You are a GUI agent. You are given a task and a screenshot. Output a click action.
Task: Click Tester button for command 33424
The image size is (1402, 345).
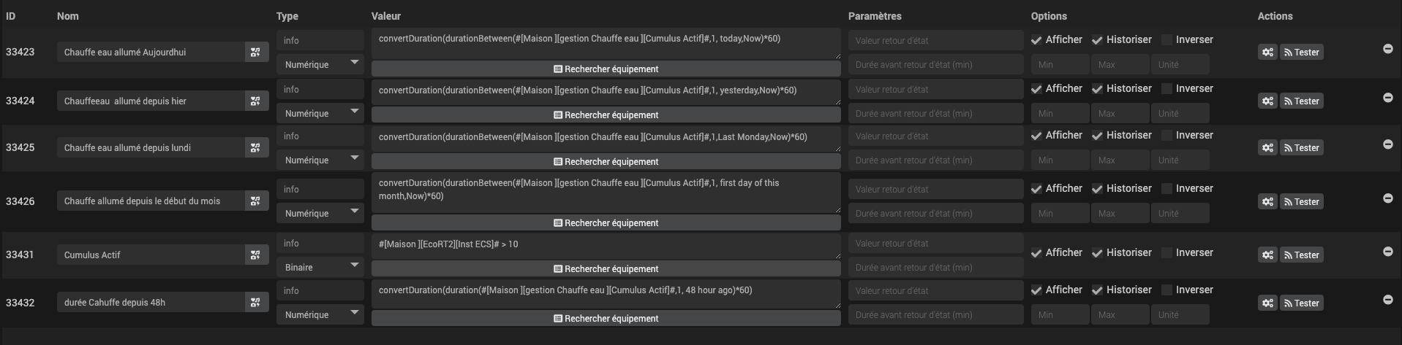pyautogui.click(x=1301, y=101)
